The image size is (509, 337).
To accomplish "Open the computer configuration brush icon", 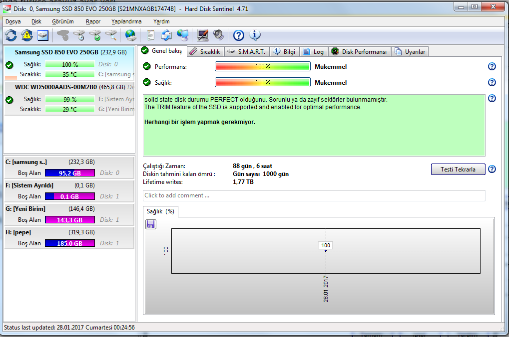I will tap(203, 35).
